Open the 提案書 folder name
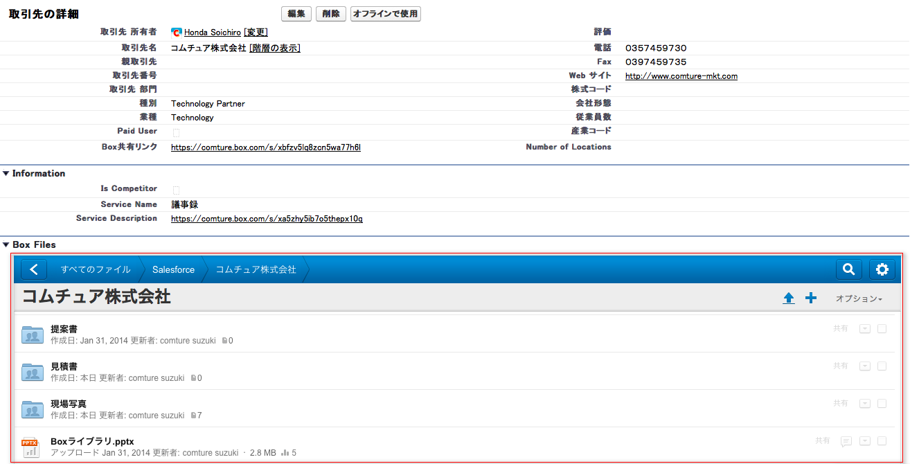The image size is (910, 464). pyautogui.click(x=64, y=329)
